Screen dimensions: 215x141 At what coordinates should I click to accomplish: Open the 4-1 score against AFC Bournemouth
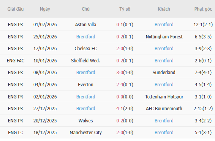tap(120, 109)
